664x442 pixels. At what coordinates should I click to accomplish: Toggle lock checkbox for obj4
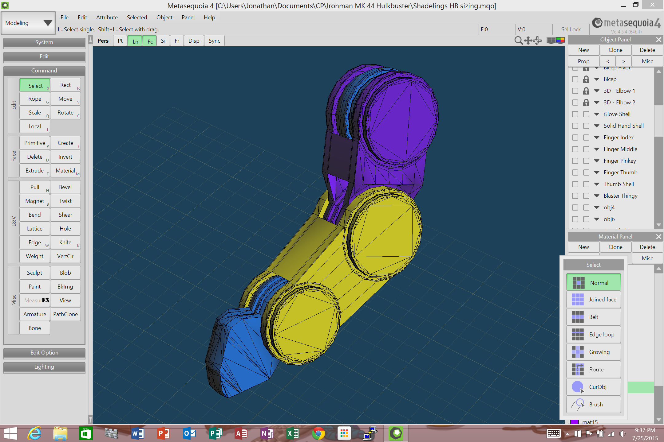coord(586,207)
